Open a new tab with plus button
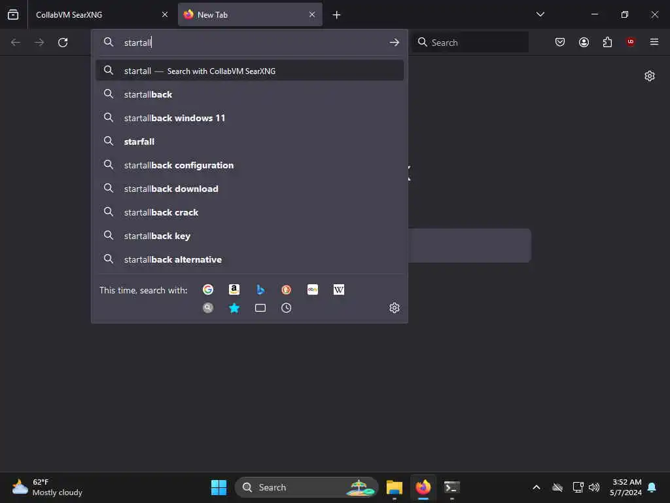This screenshot has width=670, height=503. point(337,15)
